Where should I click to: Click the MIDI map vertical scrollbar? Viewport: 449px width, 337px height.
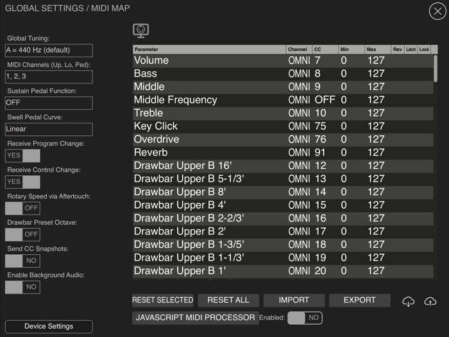tap(436, 69)
